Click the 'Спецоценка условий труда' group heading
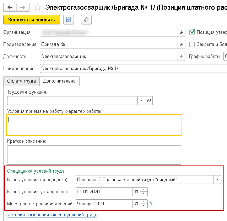 click(x=36, y=171)
